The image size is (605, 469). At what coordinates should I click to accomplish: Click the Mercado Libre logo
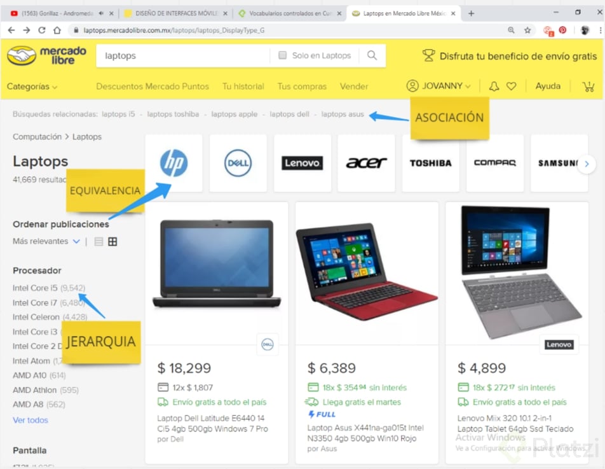click(x=46, y=55)
